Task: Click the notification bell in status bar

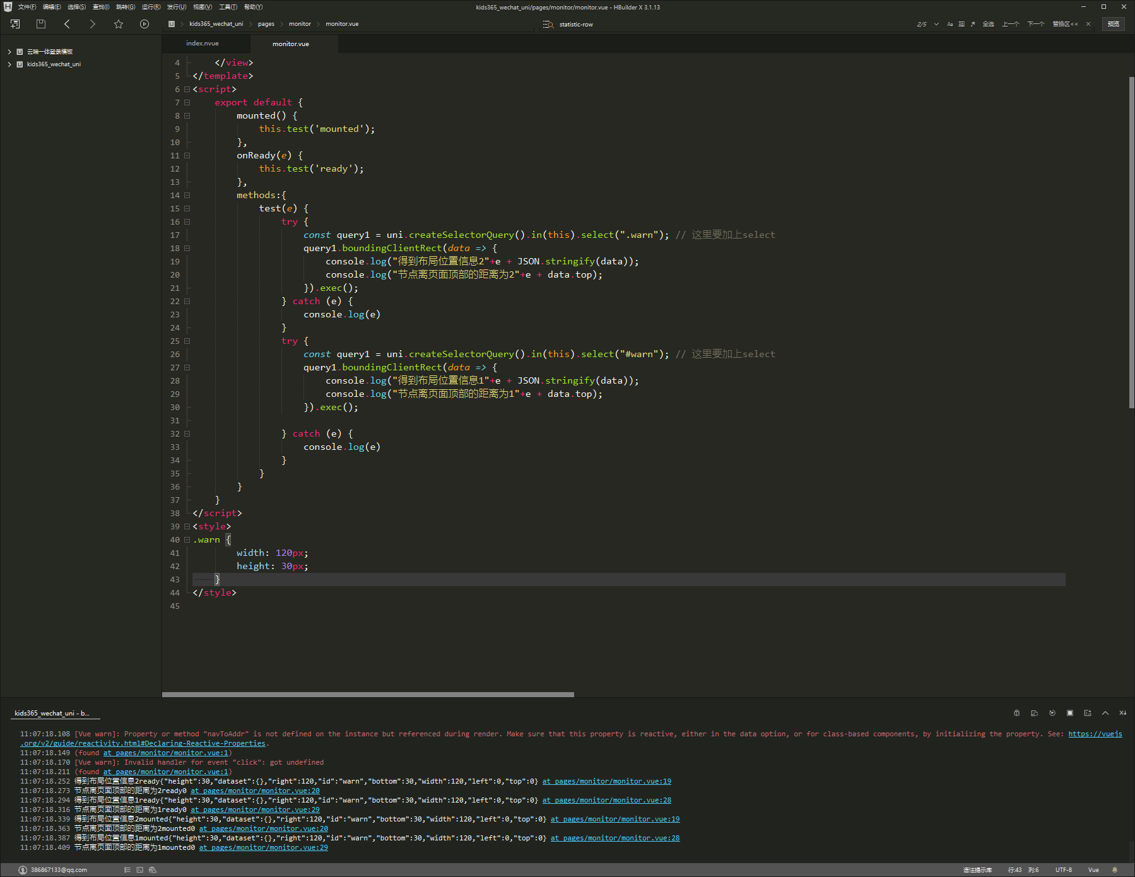Action: pyautogui.click(x=1115, y=870)
